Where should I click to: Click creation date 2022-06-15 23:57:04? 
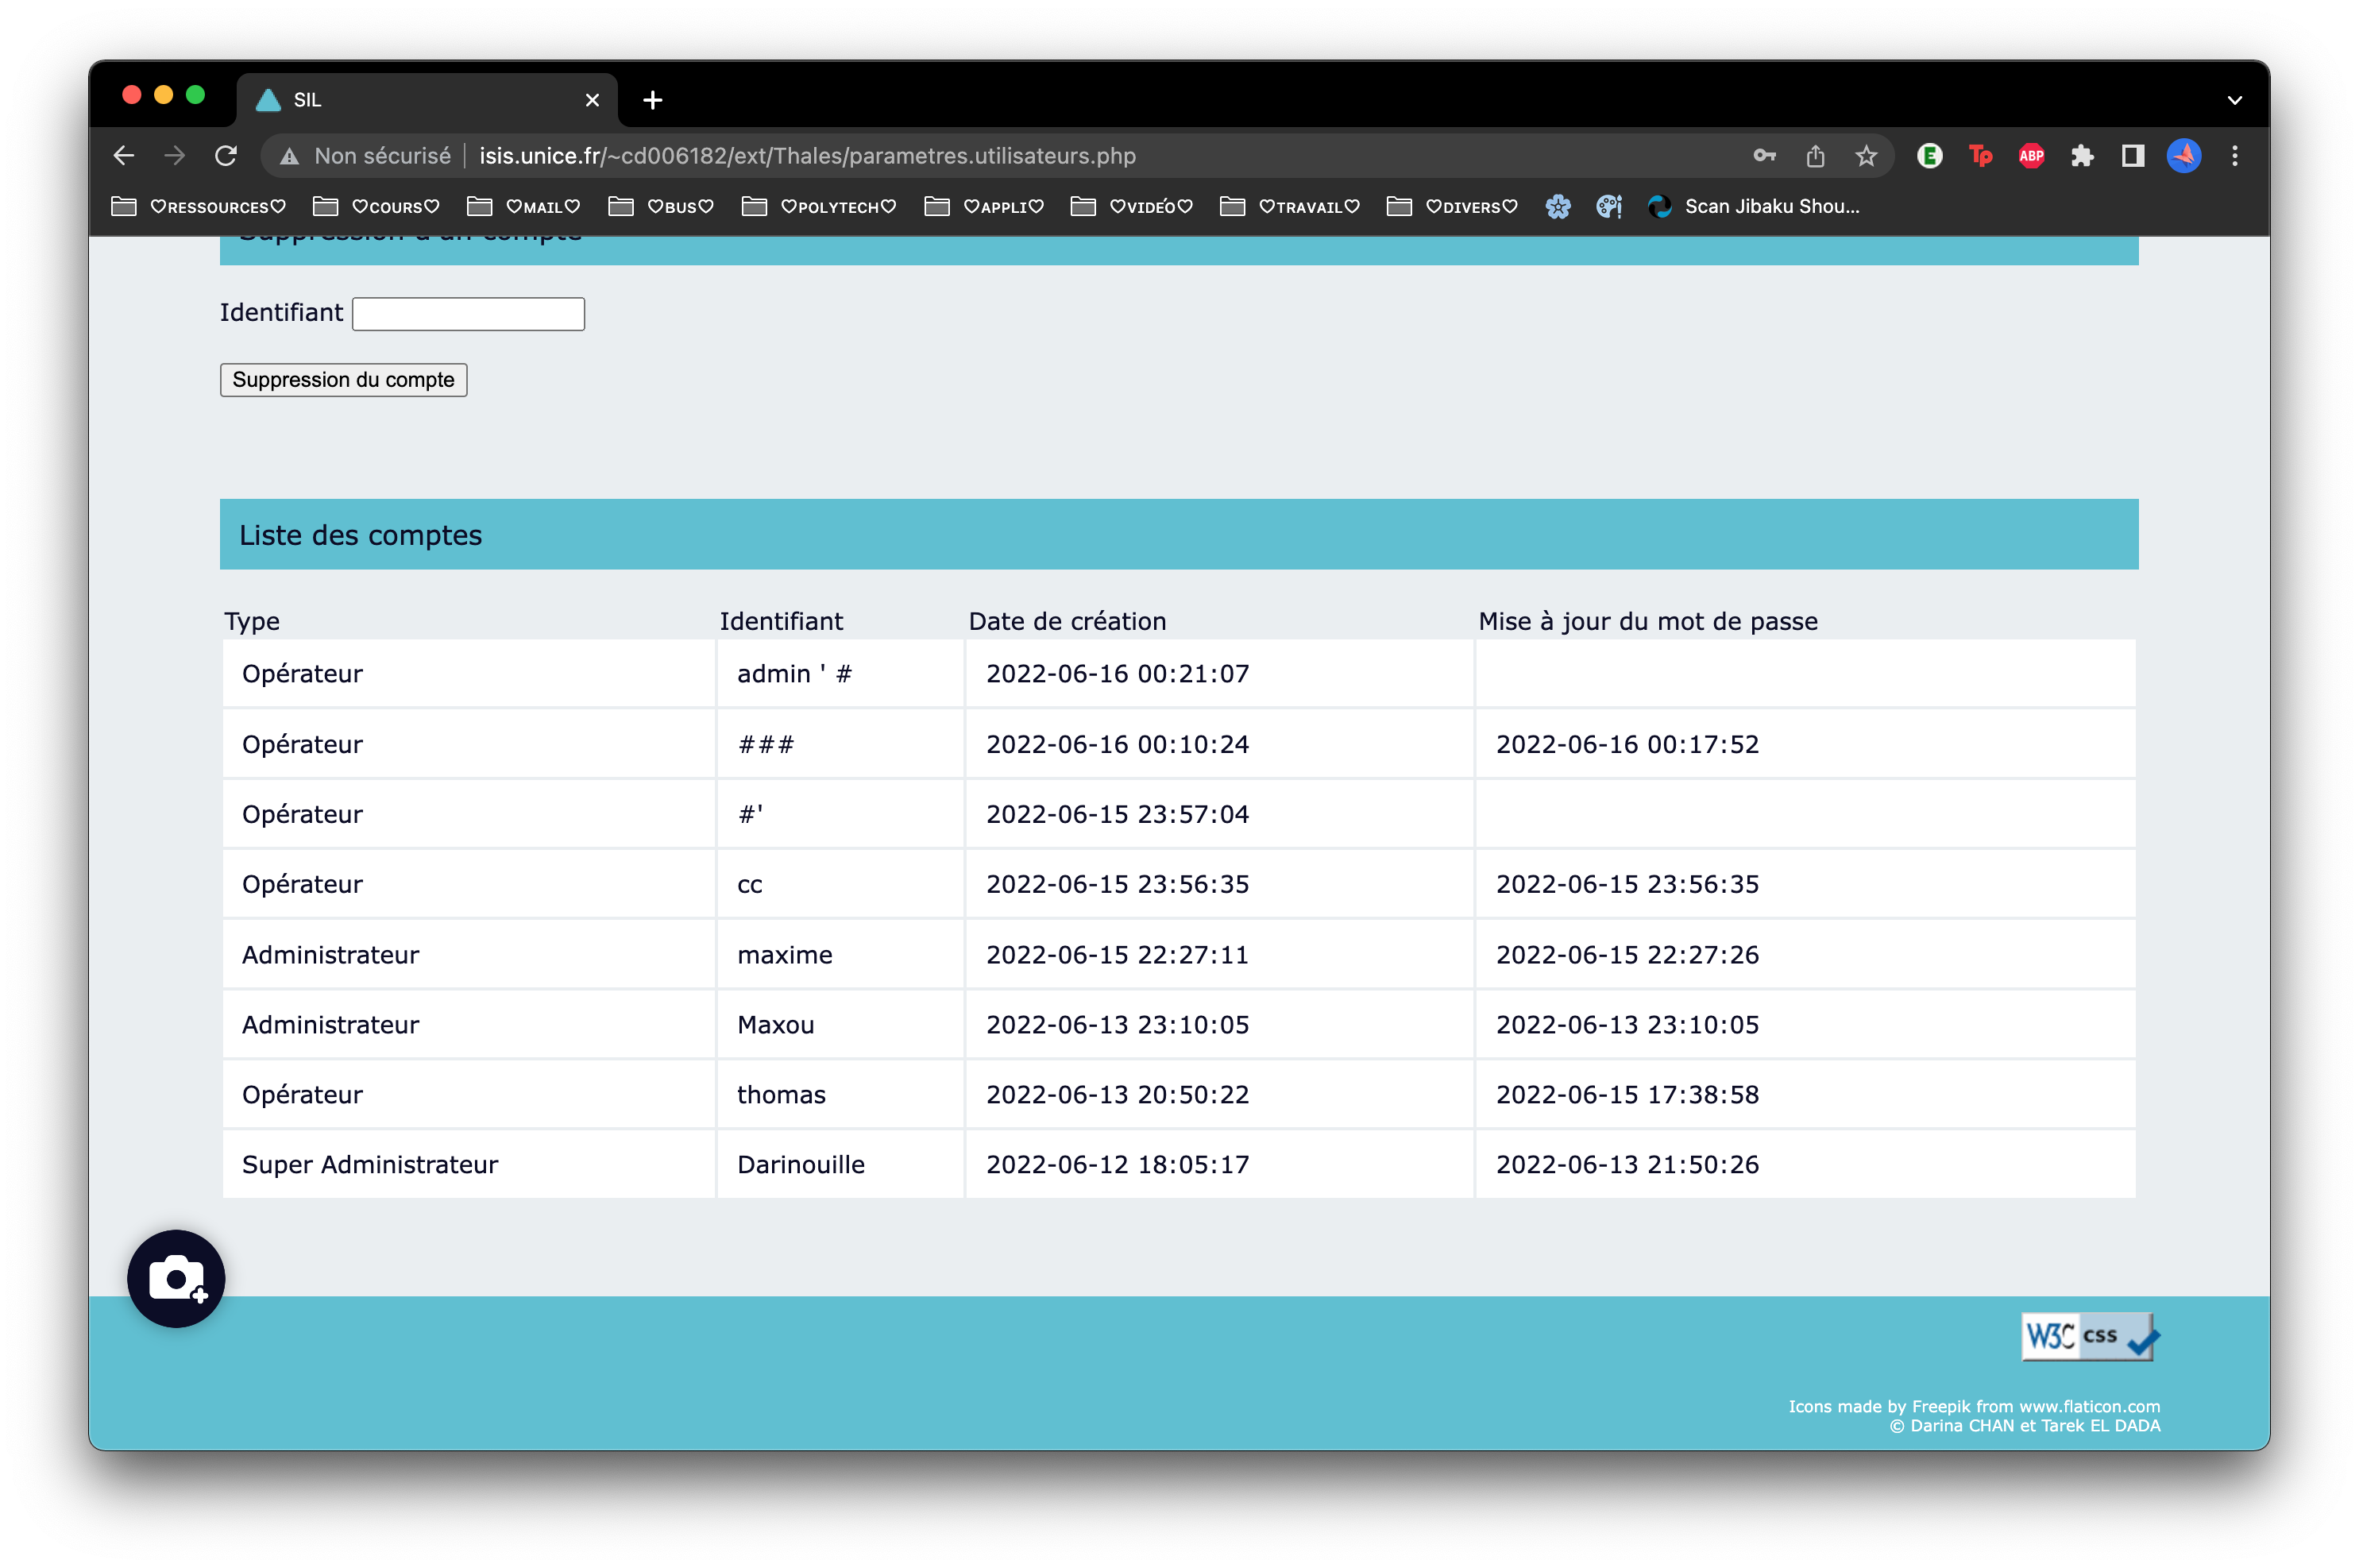(x=1118, y=814)
